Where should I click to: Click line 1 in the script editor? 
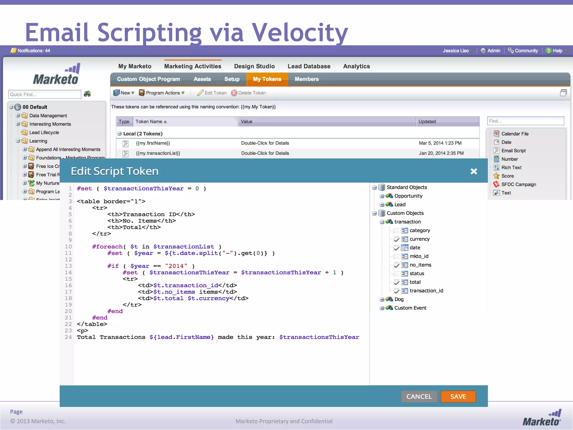pyautogui.click(x=141, y=188)
